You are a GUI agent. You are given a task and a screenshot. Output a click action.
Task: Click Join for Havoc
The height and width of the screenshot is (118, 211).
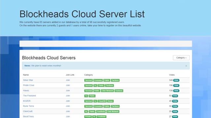click(68, 90)
